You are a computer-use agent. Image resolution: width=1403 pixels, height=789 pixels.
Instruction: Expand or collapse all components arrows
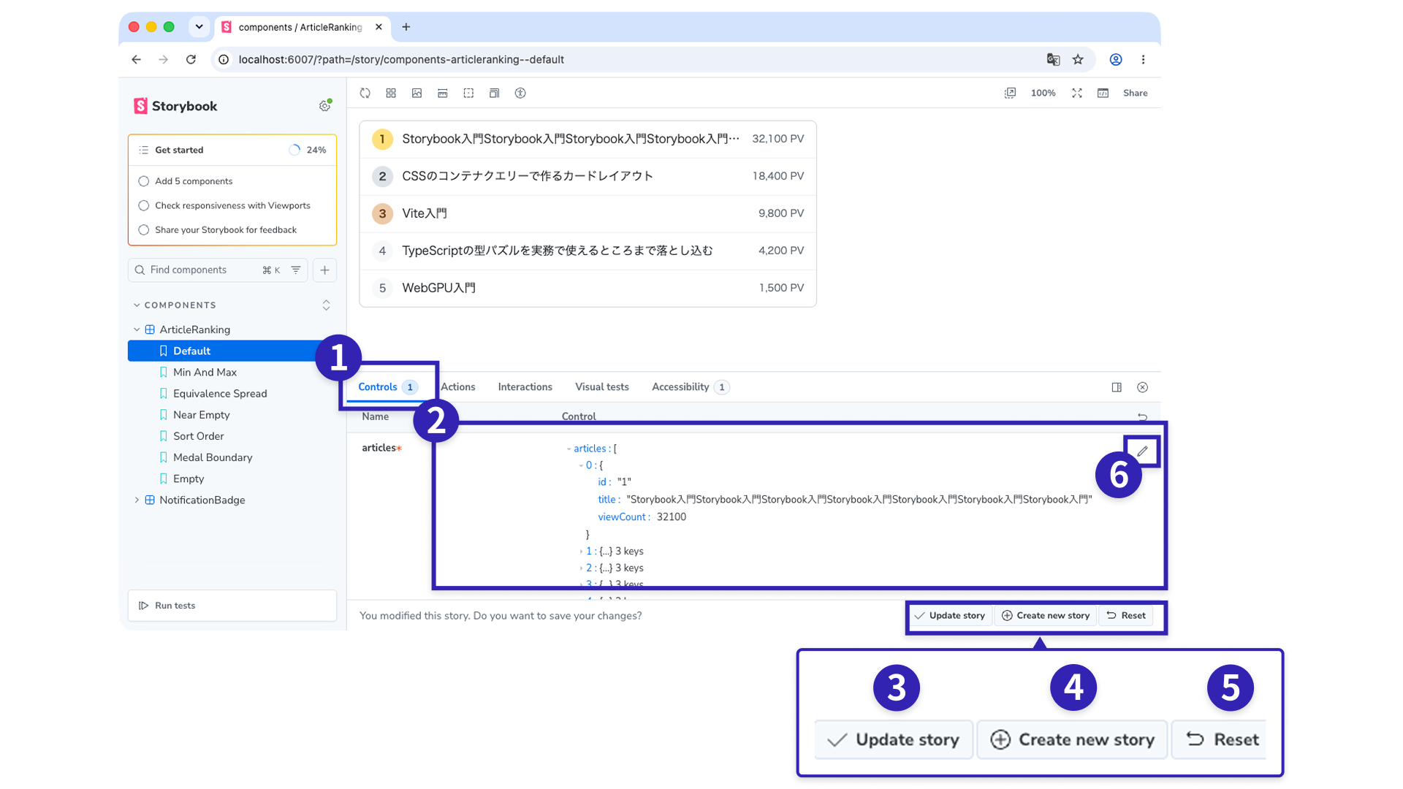tap(326, 305)
